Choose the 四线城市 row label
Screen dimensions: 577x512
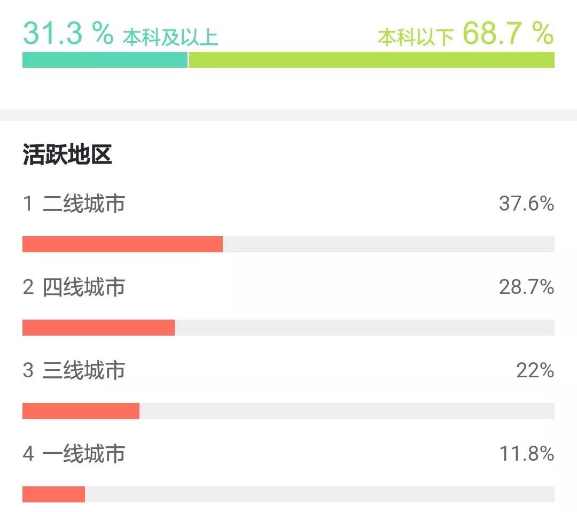pos(84,287)
